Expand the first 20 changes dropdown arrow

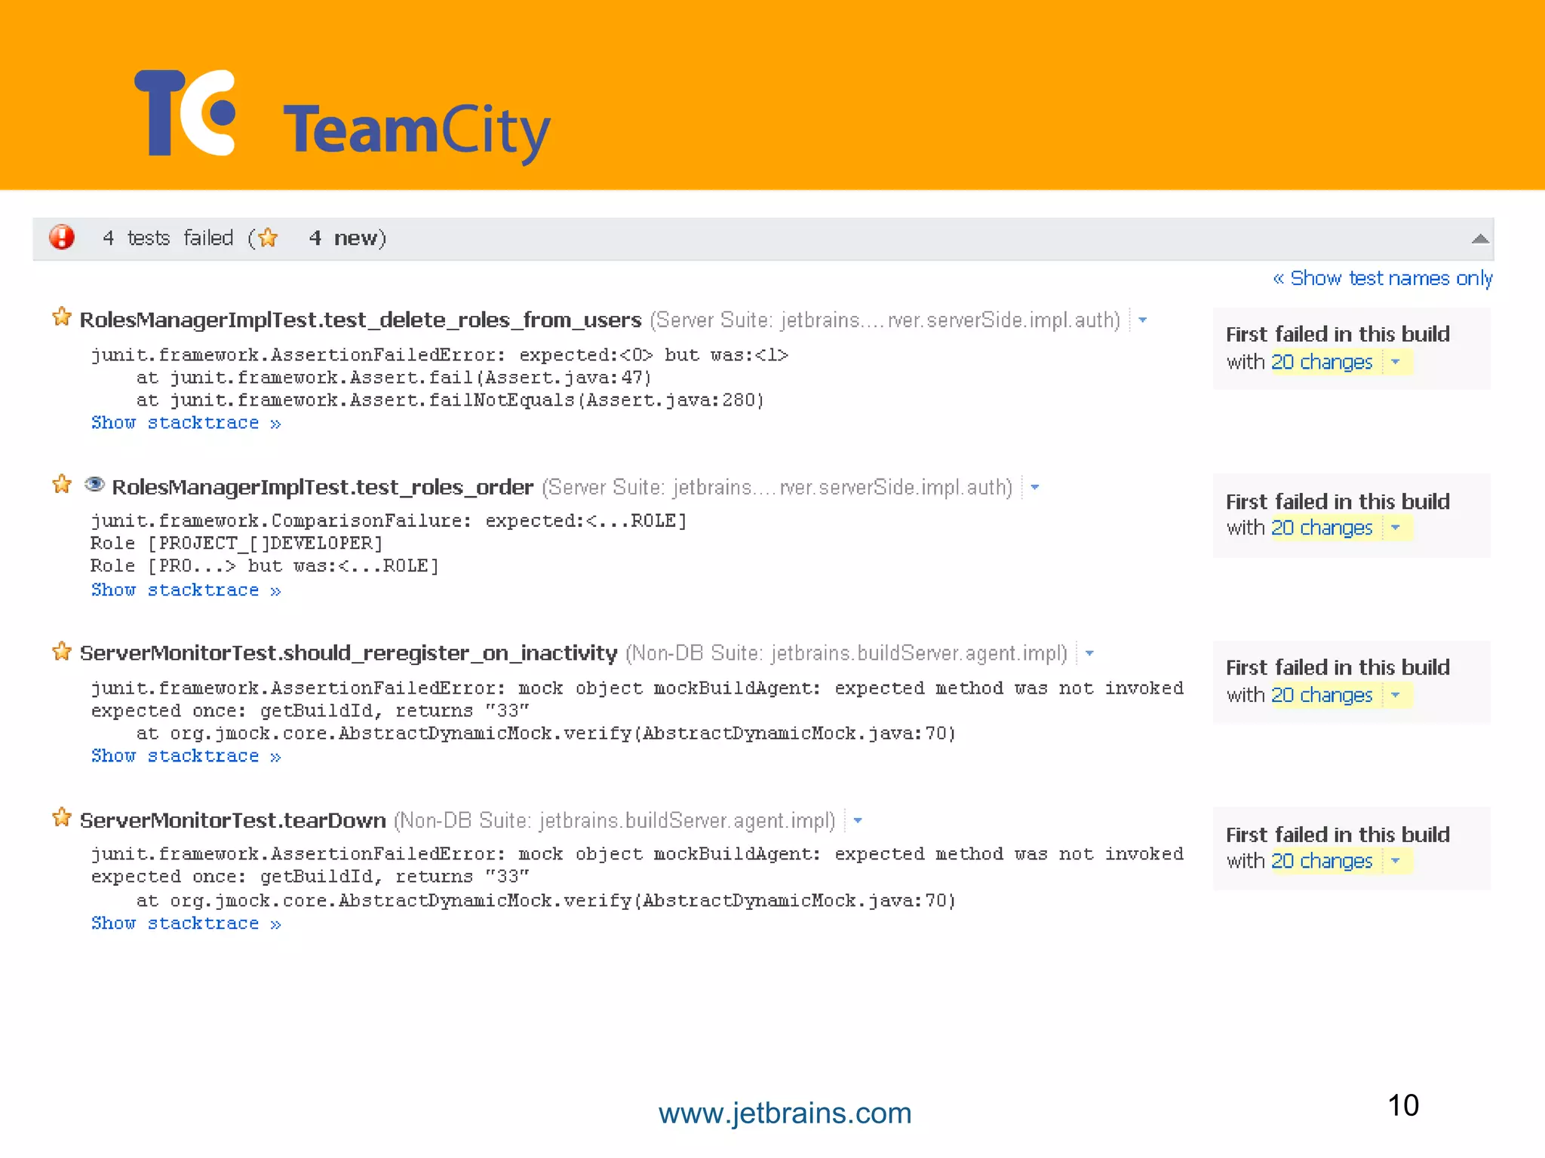pyautogui.click(x=1396, y=362)
